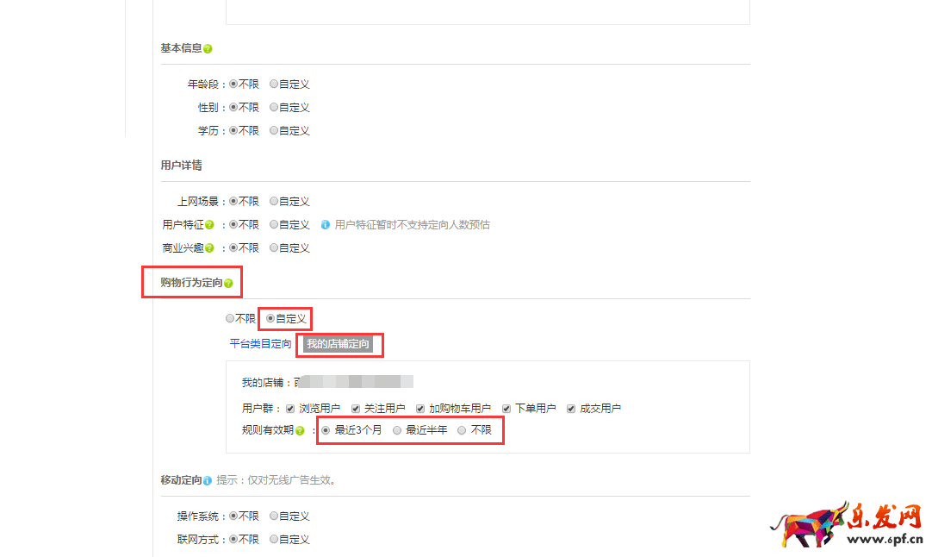
Task: Toggle the 关注用户 checkbox
Action: [x=355, y=409]
